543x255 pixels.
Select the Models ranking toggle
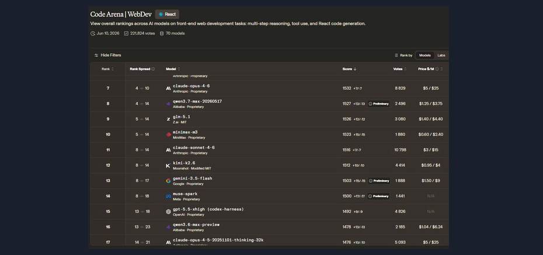(425, 55)
